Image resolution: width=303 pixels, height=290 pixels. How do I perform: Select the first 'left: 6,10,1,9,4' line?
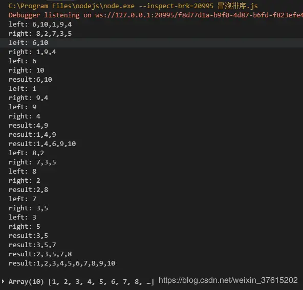[x=40, y=25]
